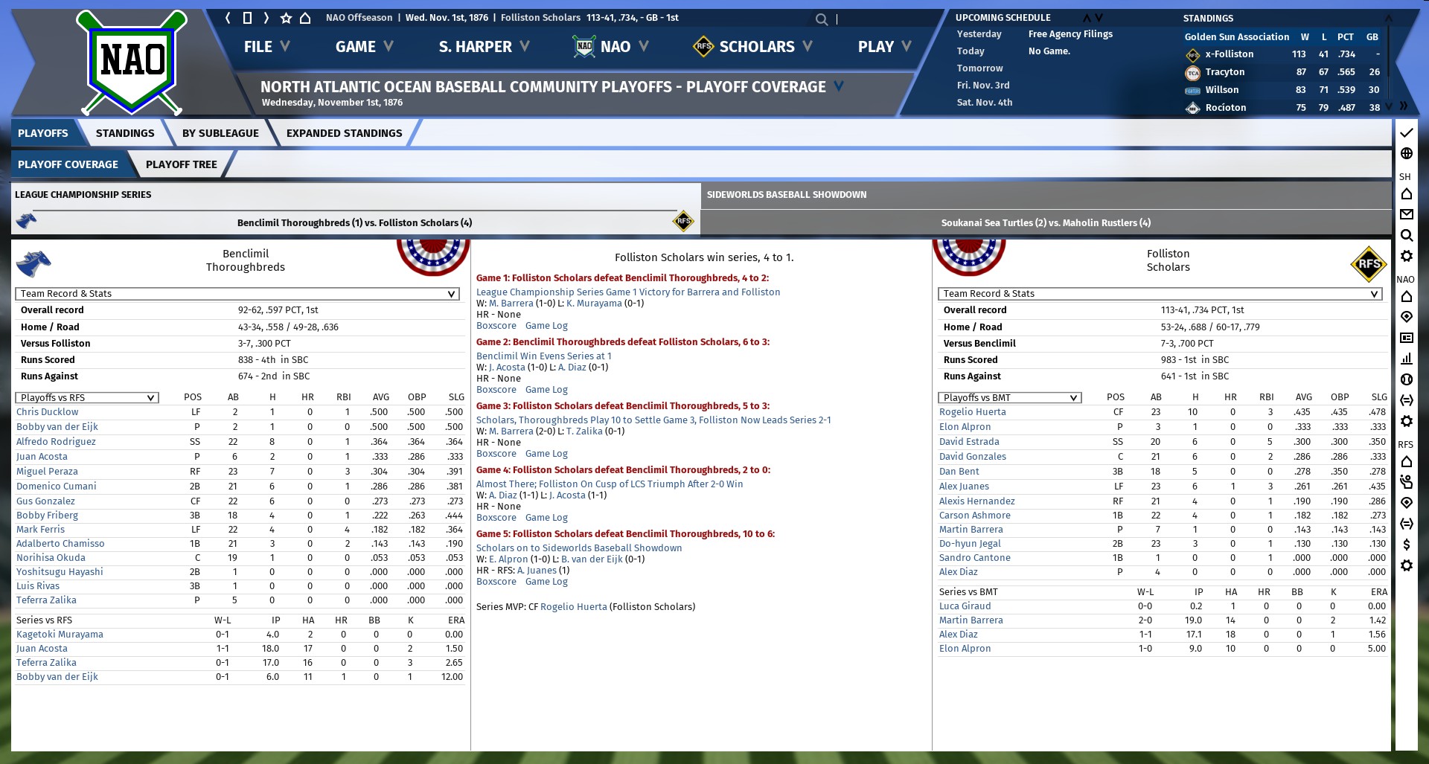Open the Game 1 Boxscore link
The width and height of the screenshot is (1429, 764).
click(x=496, y=326)
